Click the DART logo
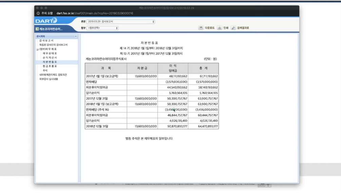Screen dimensions: 341x193 click(46, 21)
